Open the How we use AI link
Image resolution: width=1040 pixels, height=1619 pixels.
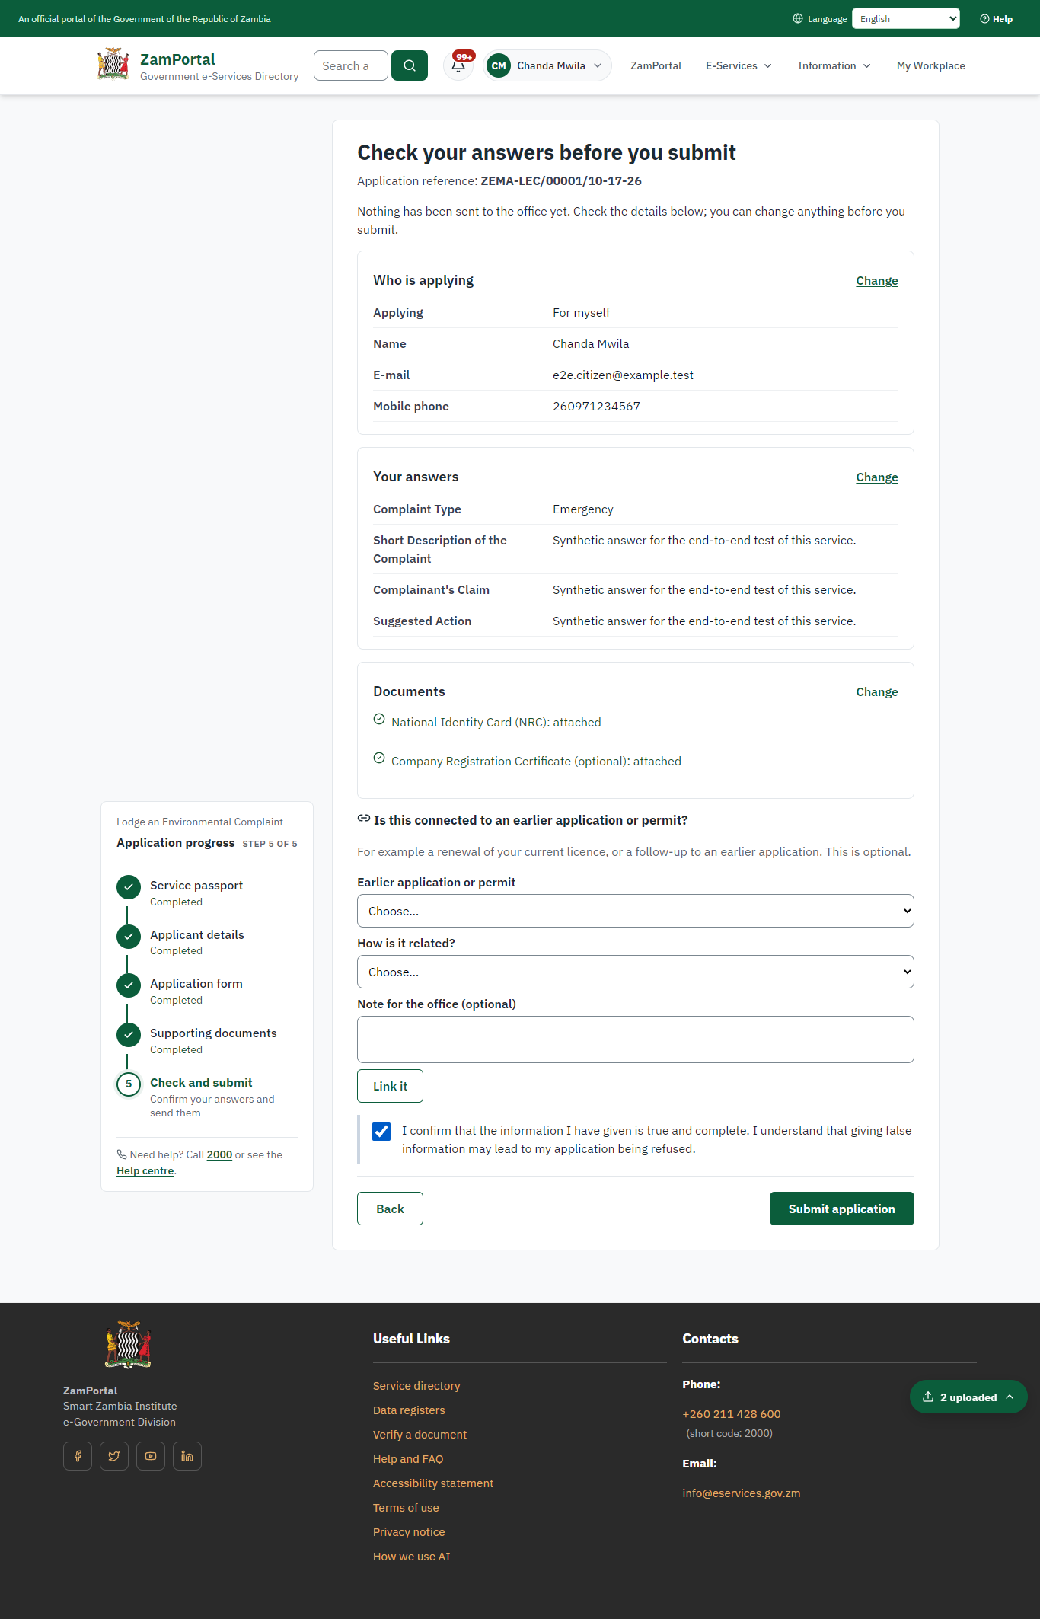(411, 1557)
